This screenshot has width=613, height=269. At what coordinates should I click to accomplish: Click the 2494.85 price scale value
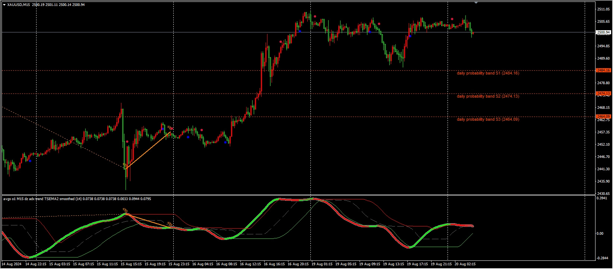tap(603, 46)
